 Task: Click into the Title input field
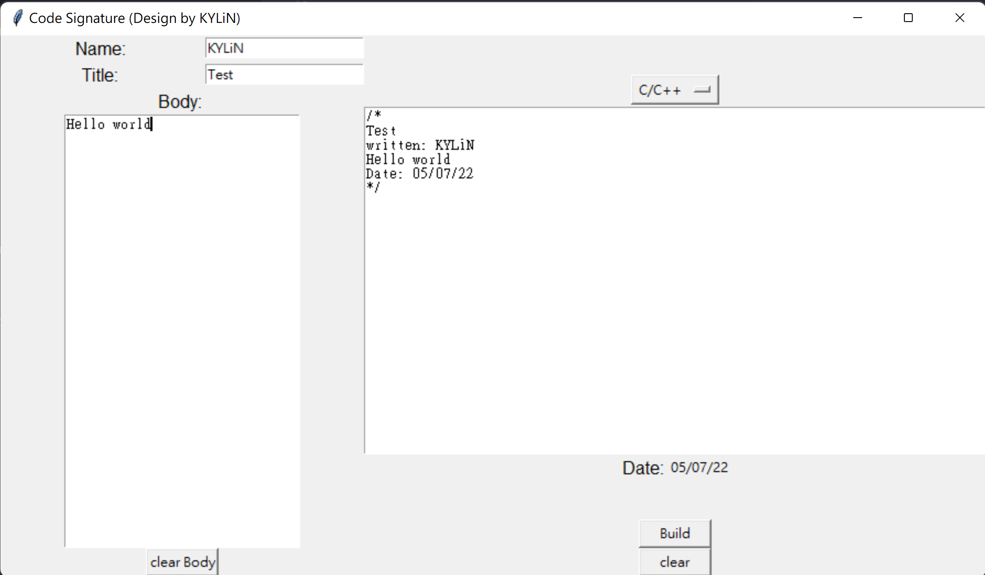(284, 74)
